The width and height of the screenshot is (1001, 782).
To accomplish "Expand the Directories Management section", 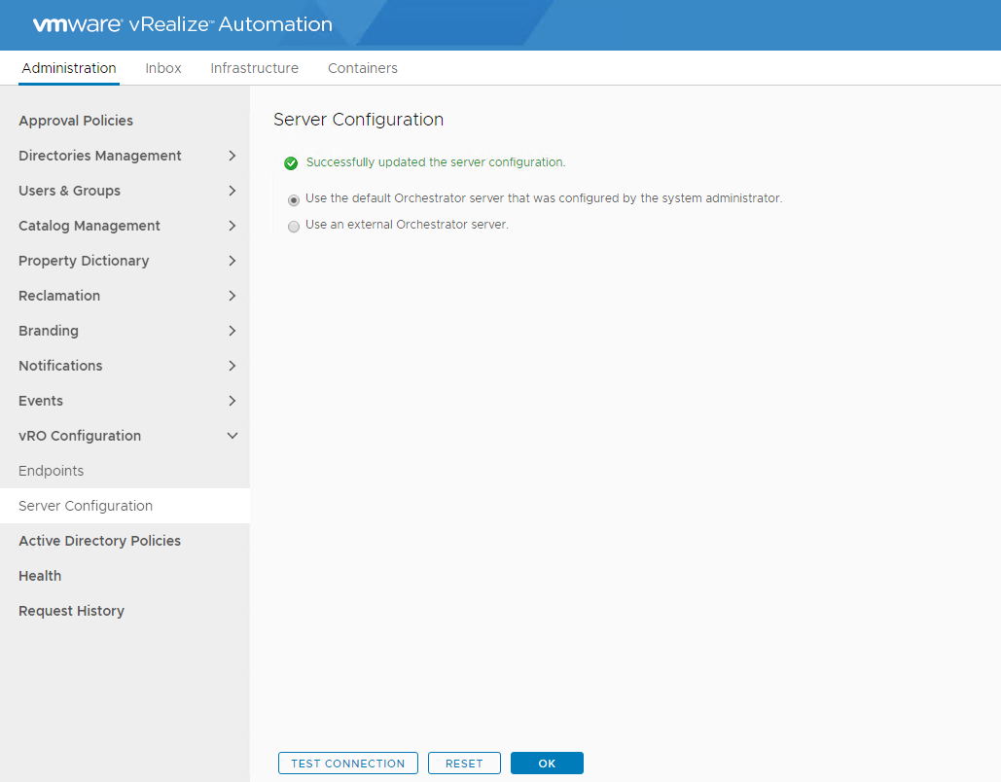I will (x=232, y=156).
